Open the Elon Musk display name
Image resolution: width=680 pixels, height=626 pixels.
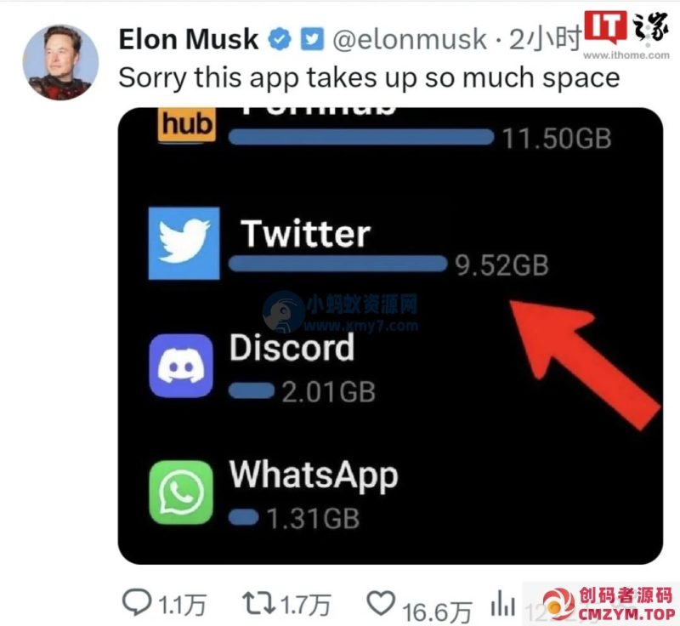[189, 39]
